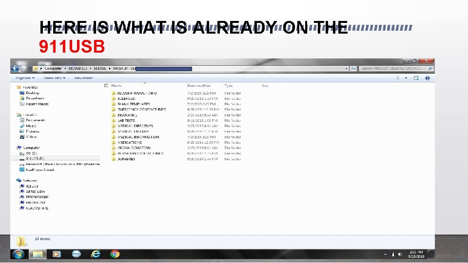Select 911USB (E:) drive in navigation pane
Screen dimensions: 468x263
[x=35, y=159]
